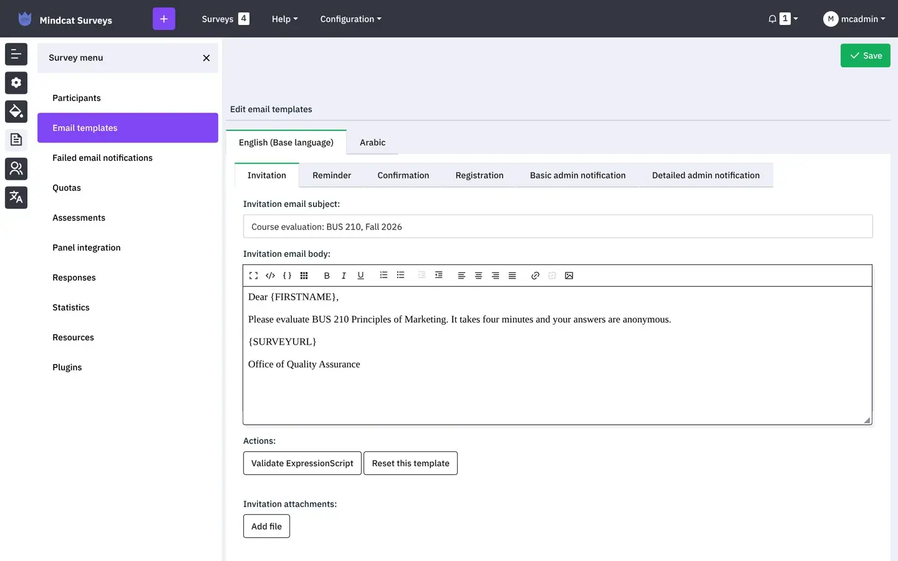Justify the text

512,276
